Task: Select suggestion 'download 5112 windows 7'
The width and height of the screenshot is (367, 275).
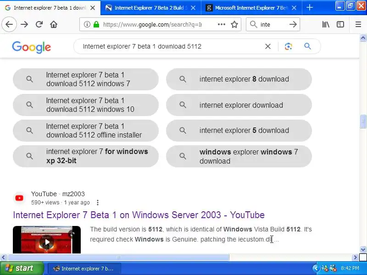Action: [x=86, y=79]
